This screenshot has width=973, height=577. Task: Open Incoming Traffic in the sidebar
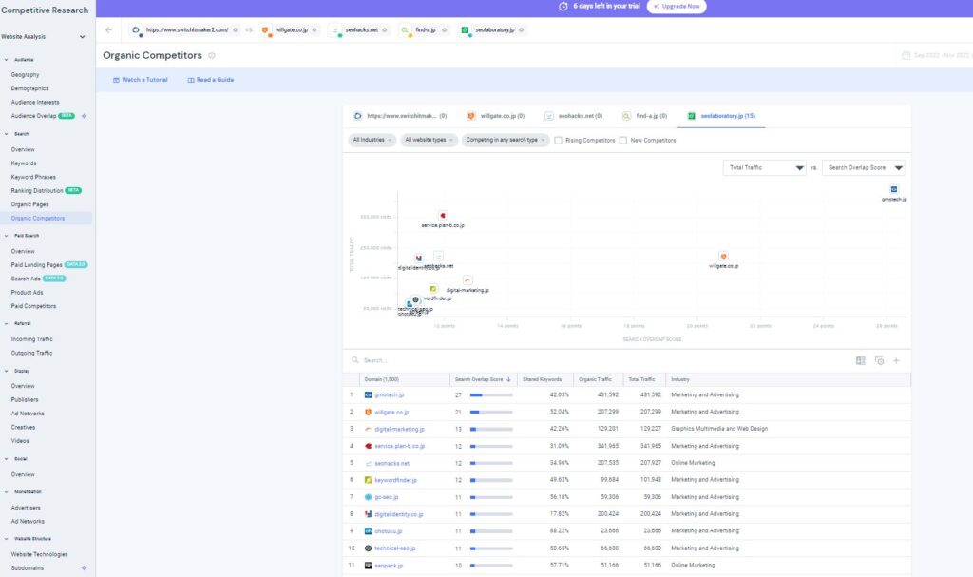pyautogui.click(x=31, y=339)
